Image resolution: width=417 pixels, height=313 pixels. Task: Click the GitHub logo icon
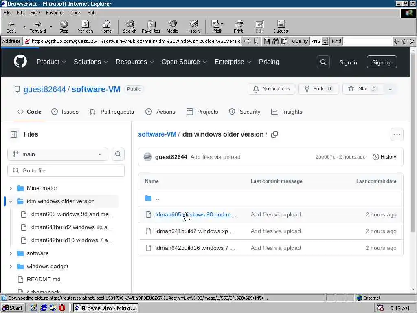coord(20,62)
